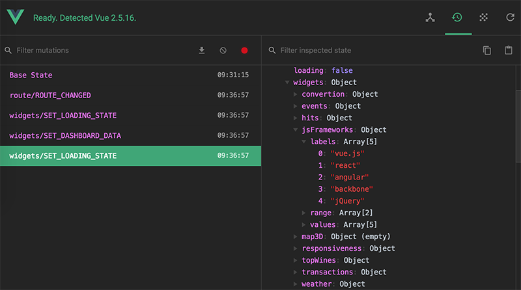This screenshot has width=521, height=290.
Task: Open the Events tab icon
Action: 483,18
